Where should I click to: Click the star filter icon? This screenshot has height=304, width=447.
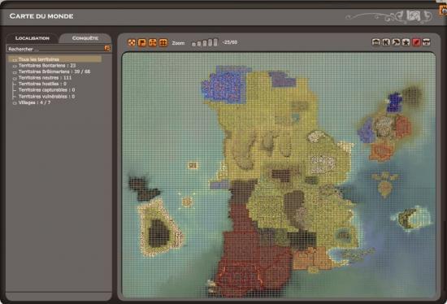tap(406, 42)
